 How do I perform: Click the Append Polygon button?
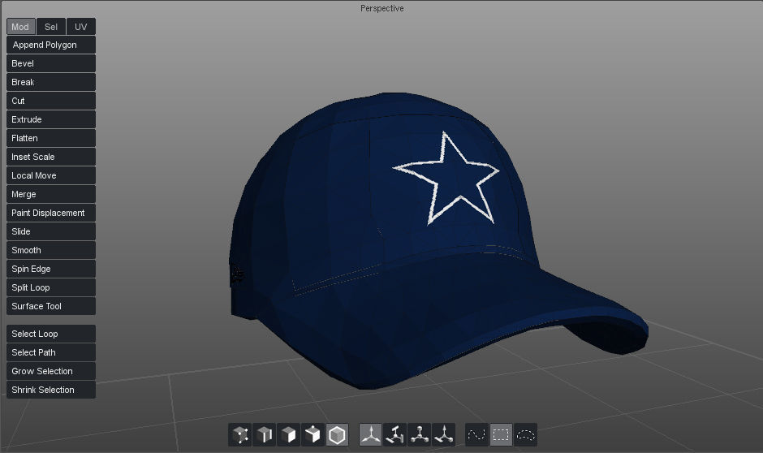tap(51, 45)
